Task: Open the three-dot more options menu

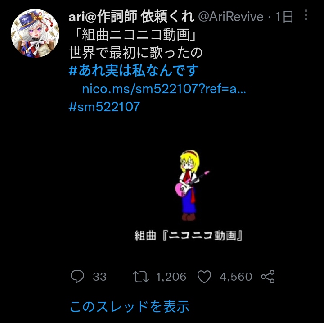Action: click(306, 15)
